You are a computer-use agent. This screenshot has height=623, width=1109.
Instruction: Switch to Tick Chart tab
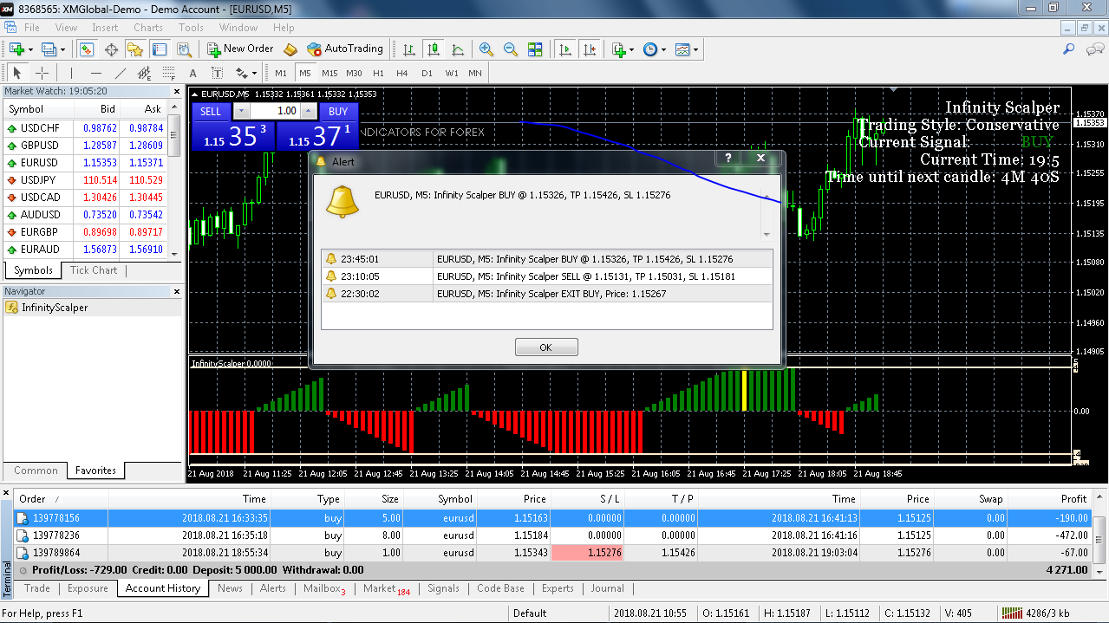tap(94, 270)
